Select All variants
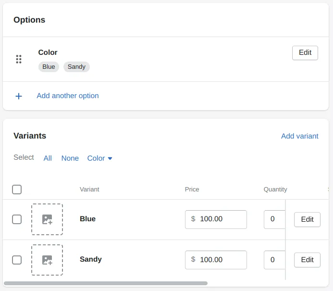Screen dimensions: 333x291 (48, 158)
